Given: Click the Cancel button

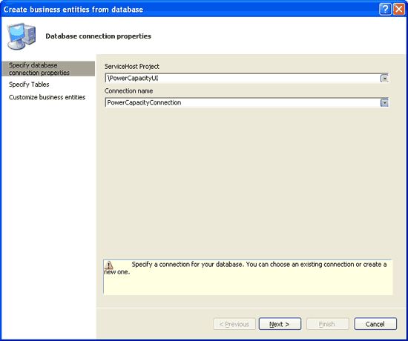Looking at the screenshot, I should (375, 324).
